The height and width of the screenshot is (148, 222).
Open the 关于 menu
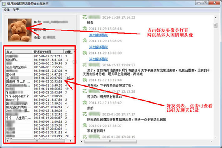pos(16,10)
